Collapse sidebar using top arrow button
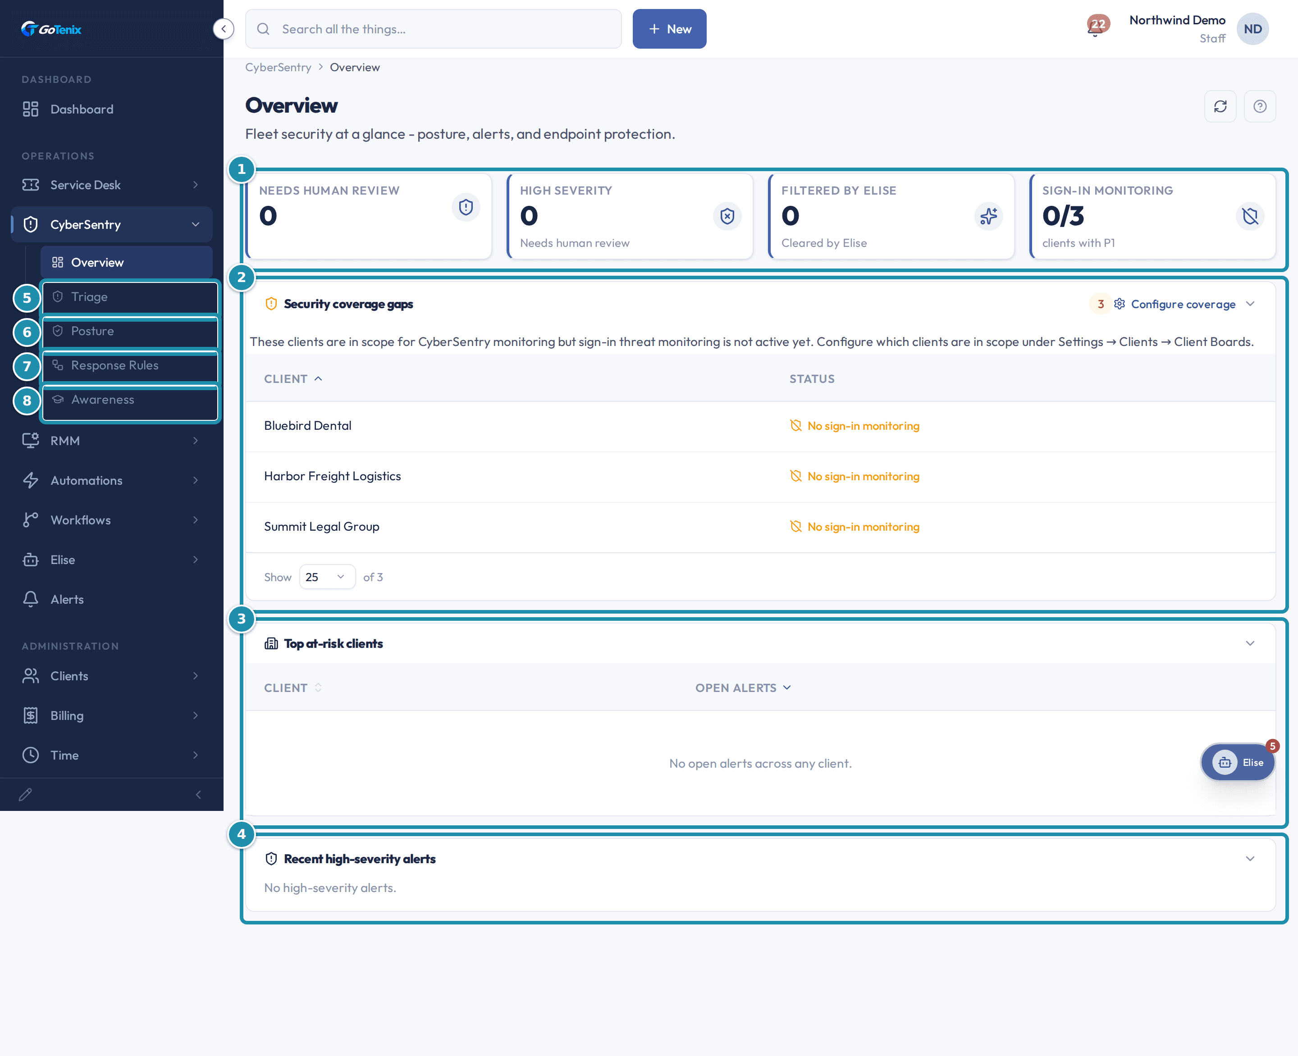This screenshot has width=1298, height=1056. [224, 28]
